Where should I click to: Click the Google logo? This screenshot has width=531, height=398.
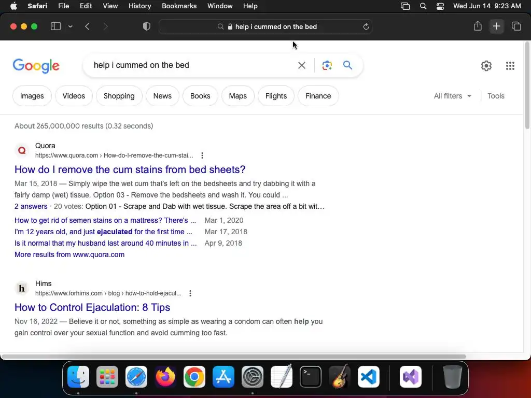[36, 66]
